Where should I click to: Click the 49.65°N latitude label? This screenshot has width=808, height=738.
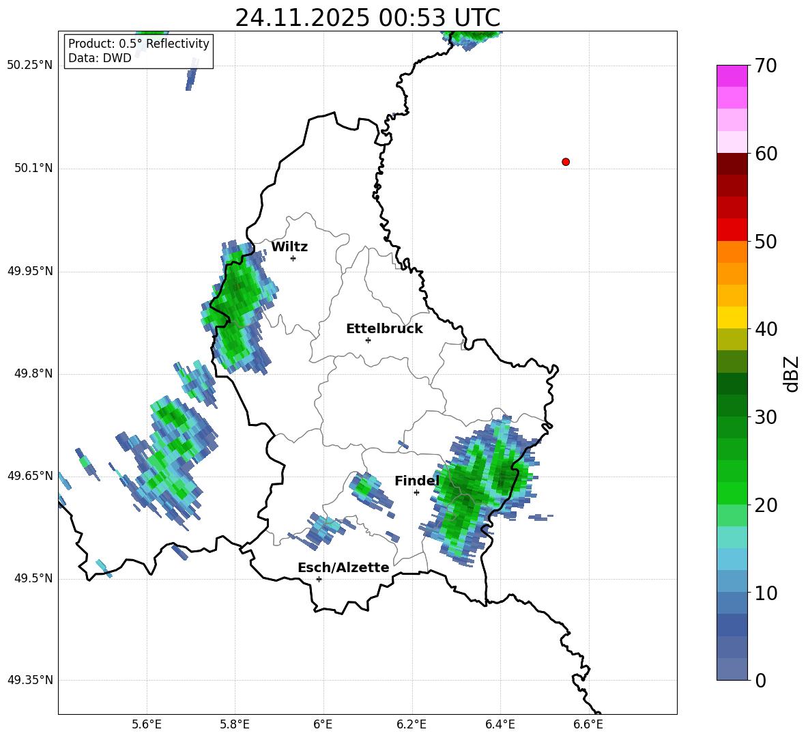coord(30,475)
